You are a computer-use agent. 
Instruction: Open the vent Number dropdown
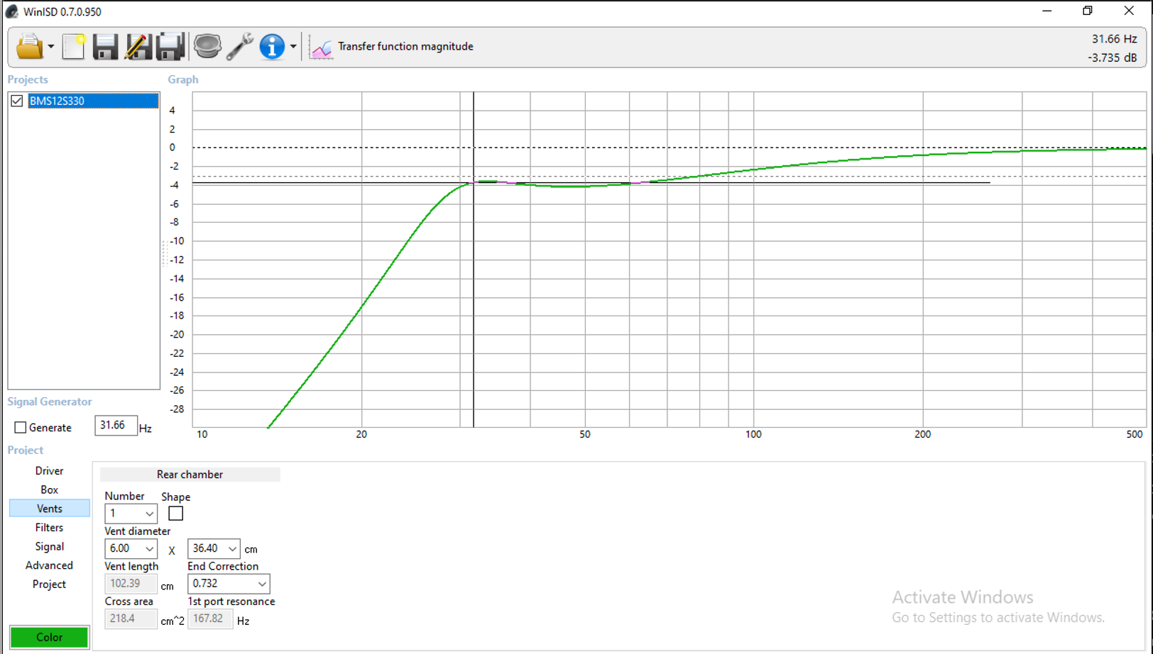pyautogui.click(x=131, y=514)
